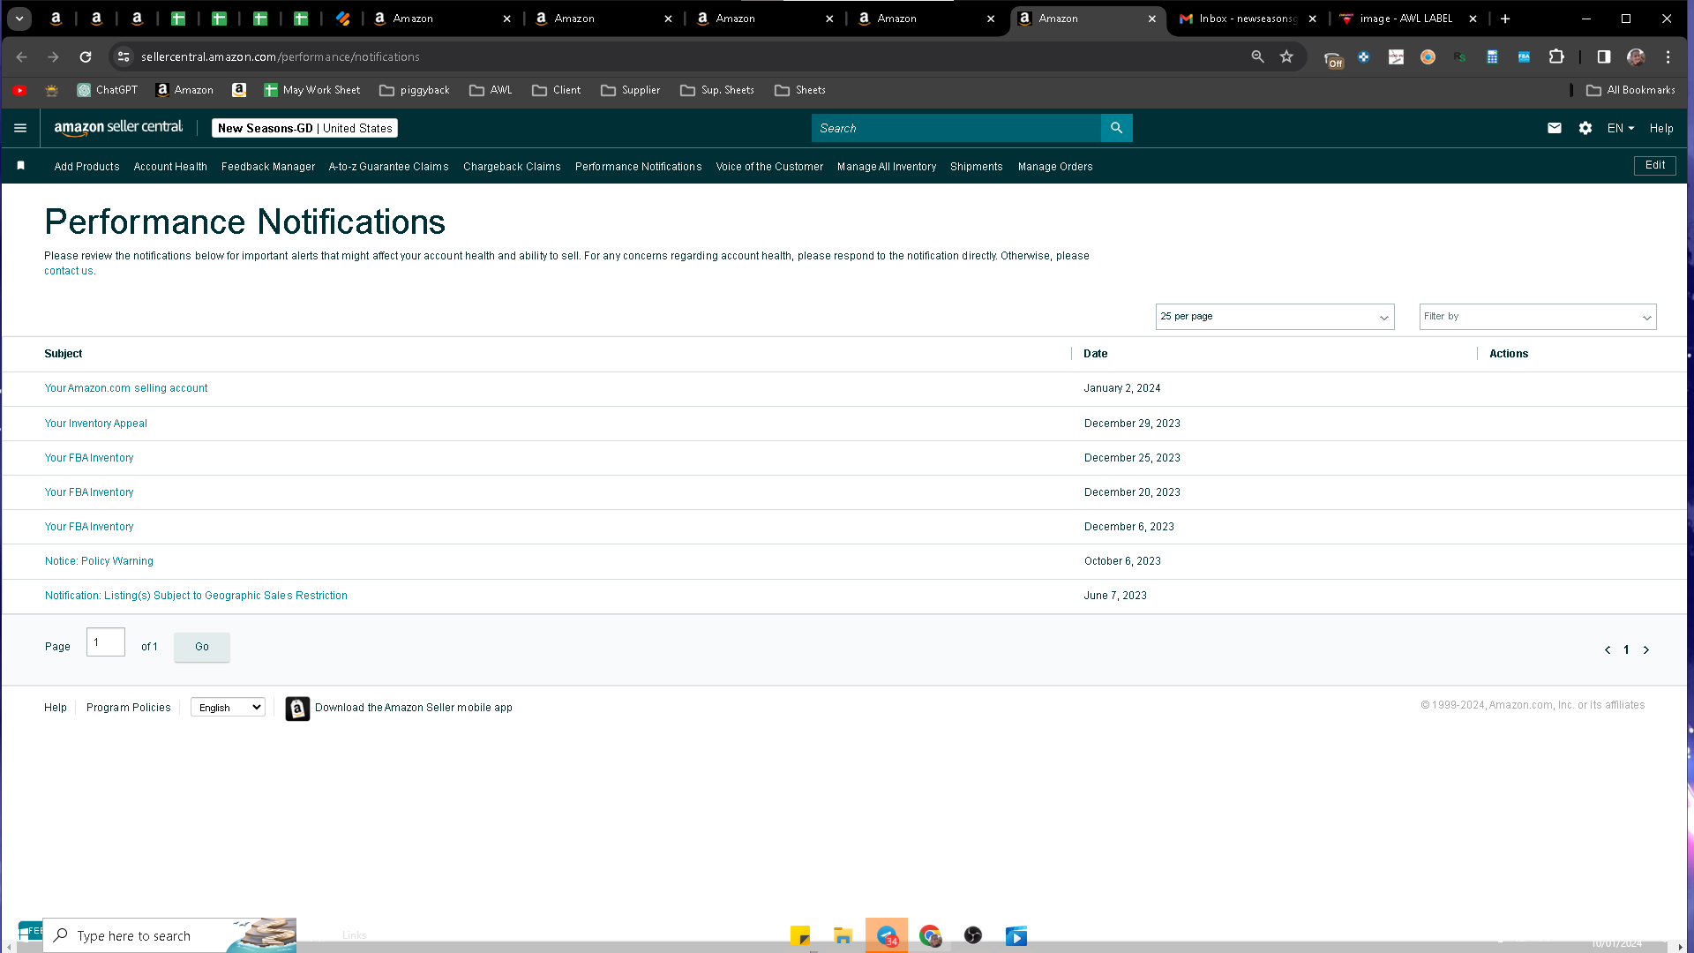Click the browser address bar URL
The height and width of the screenshot is (953, 1694).
(281, 57)
